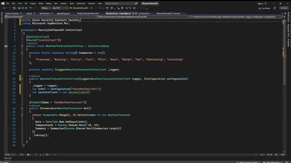Open the Debug configuration dropdown

(x=46, y=8)
